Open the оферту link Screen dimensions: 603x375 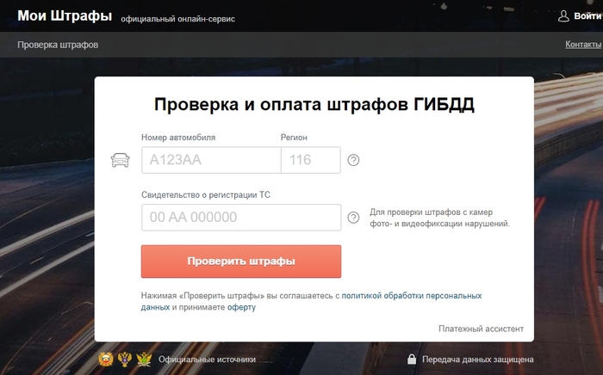click(x=241, y=307)
